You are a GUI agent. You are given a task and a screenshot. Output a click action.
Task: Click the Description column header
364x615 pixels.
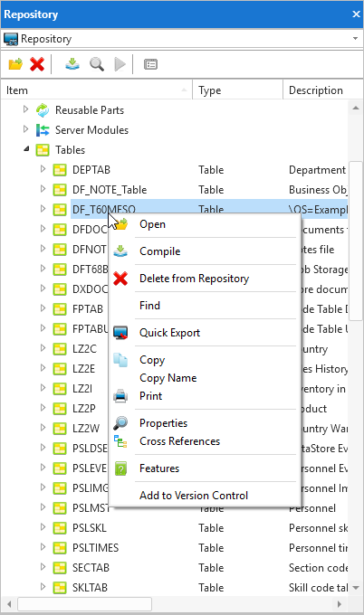tap(322, 90)
